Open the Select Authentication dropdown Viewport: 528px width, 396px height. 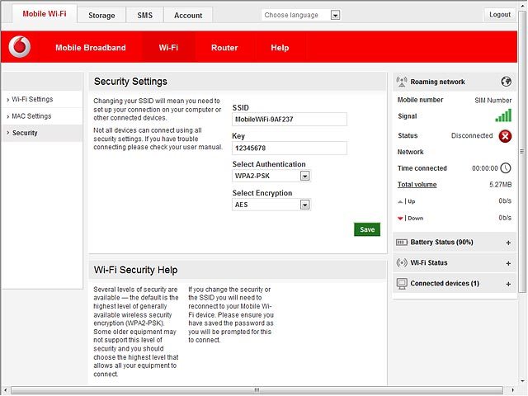coord(304,176)
